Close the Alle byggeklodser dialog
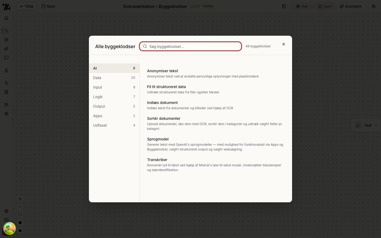The height and width of the screenshot is (238, 381). [x=284, y=44]
